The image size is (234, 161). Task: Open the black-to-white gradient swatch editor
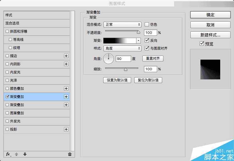tap(120, 40)
